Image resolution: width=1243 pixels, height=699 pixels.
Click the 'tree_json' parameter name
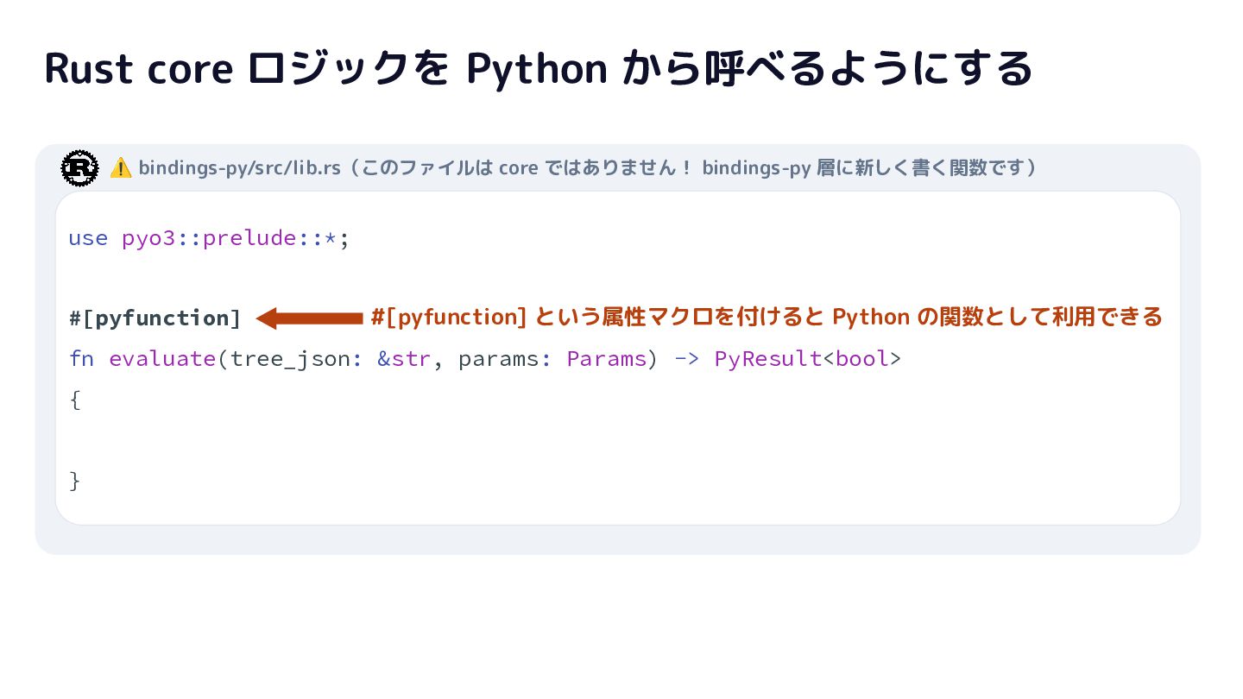point(291,359)
